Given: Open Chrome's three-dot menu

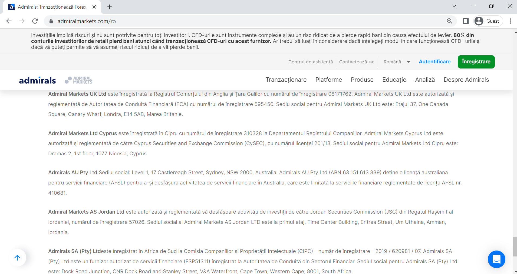Looking at the screenshot, I should (510, 21).
